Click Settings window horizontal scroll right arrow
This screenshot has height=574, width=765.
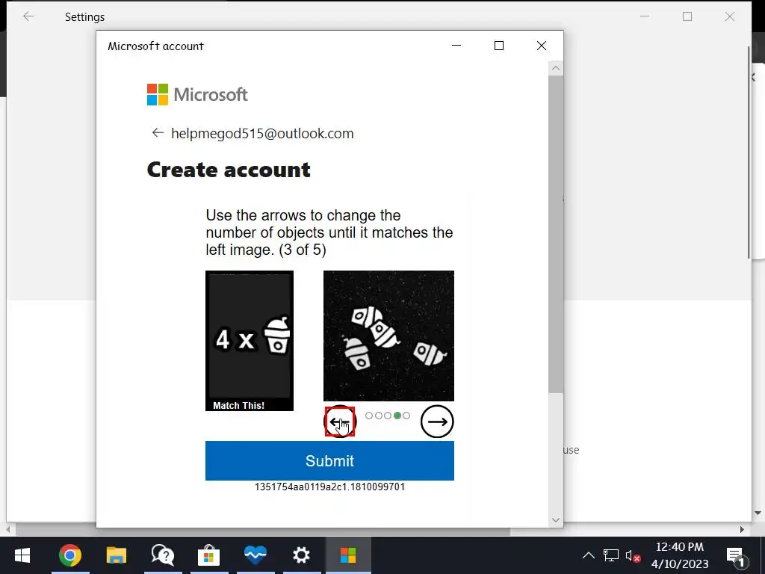coord(742,530)
